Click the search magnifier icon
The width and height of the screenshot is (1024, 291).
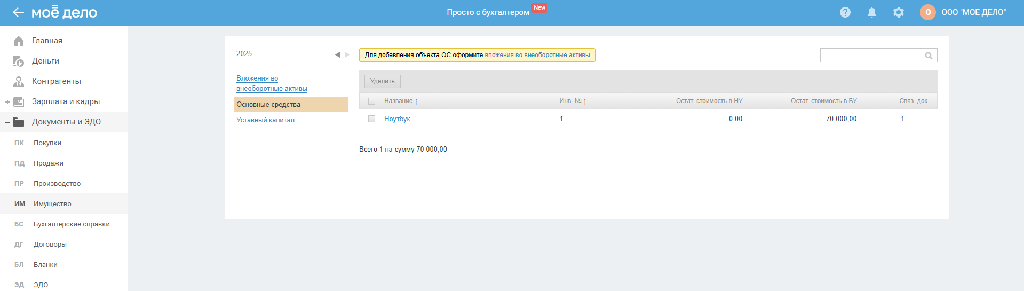pos(928,56)
